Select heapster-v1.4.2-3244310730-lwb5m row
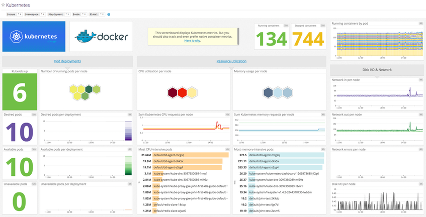426x217 pixels. coord(281,192)
